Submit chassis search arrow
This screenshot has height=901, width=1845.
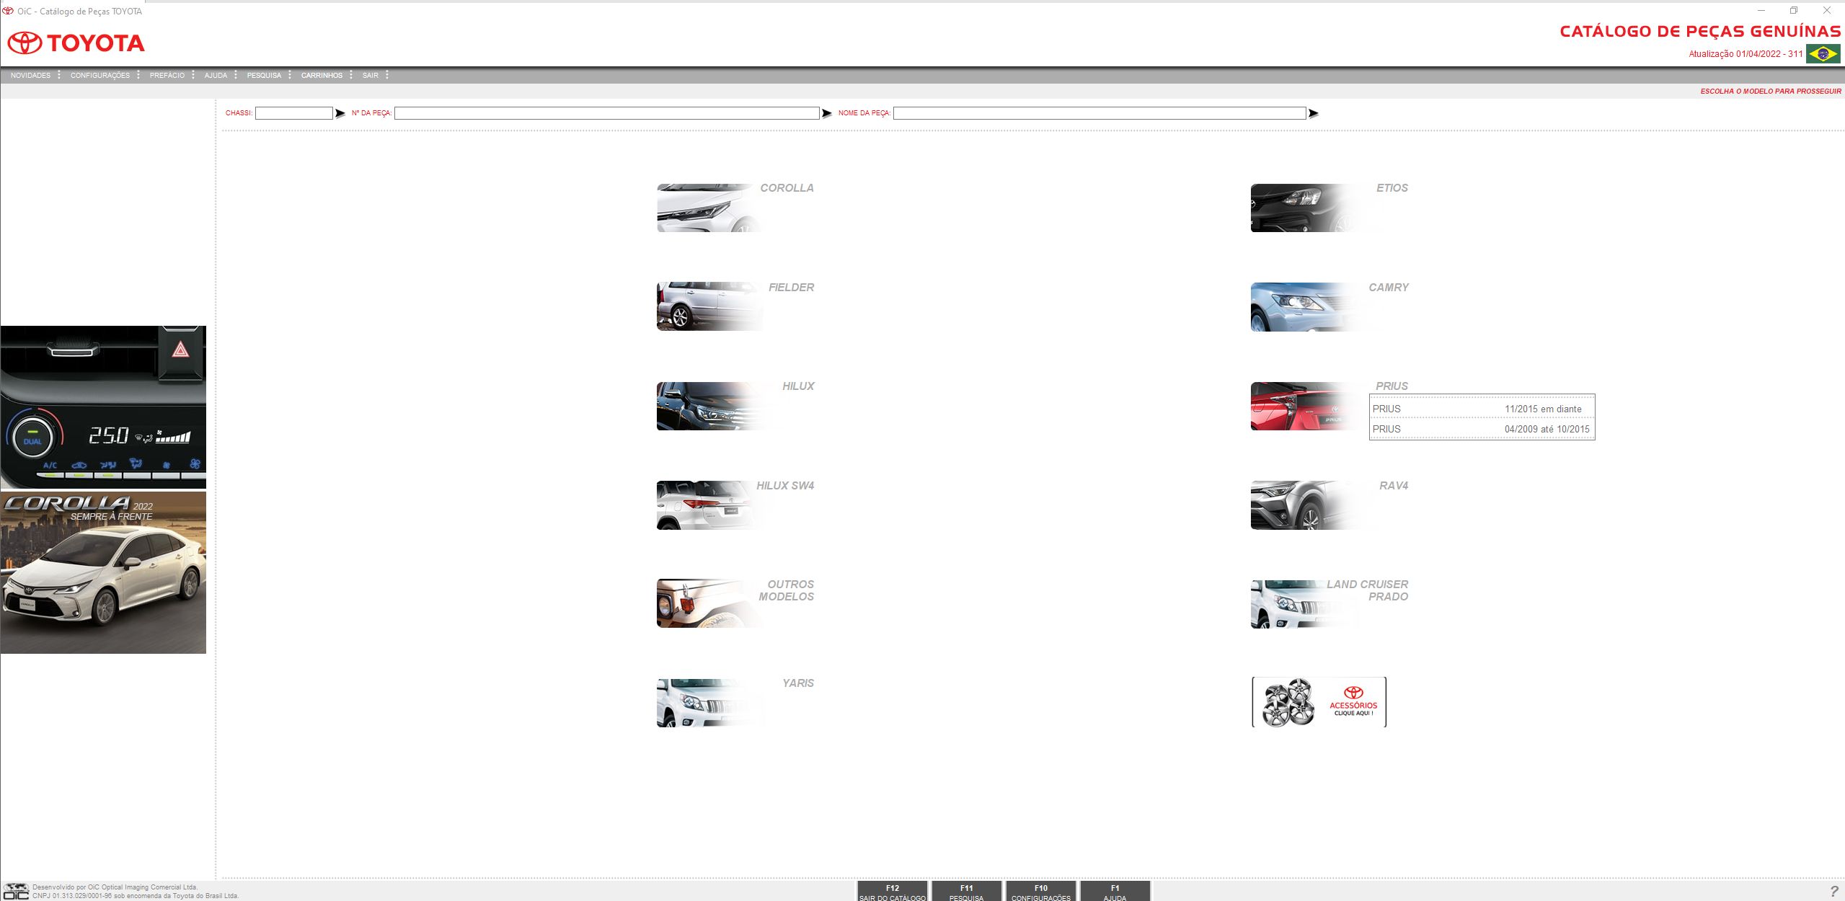(340, 113)
